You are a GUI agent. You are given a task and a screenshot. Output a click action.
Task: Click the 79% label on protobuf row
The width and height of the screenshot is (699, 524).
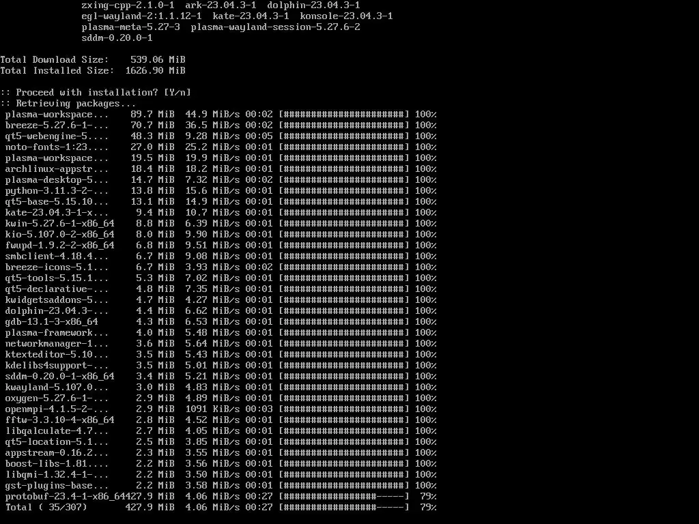tap(428, 497)
